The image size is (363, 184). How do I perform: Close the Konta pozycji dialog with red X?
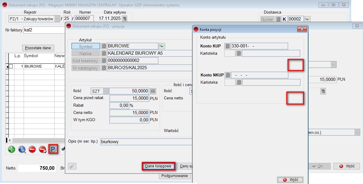click(x=302, y=29)
